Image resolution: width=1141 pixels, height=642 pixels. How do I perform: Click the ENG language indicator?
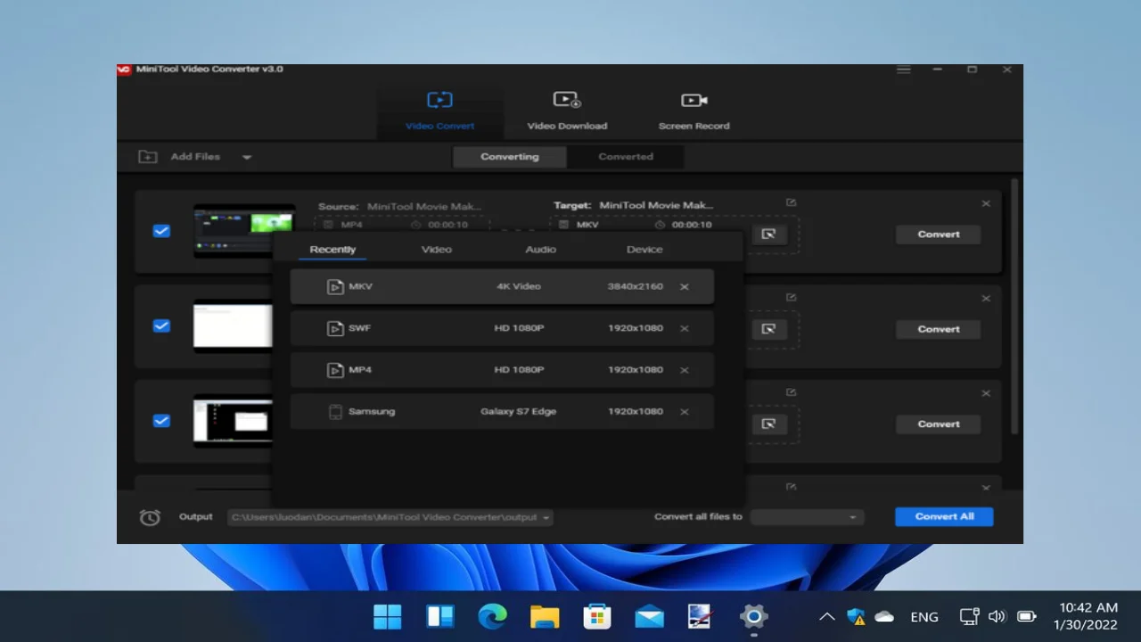pyautogui.click(x=924, y=617)
